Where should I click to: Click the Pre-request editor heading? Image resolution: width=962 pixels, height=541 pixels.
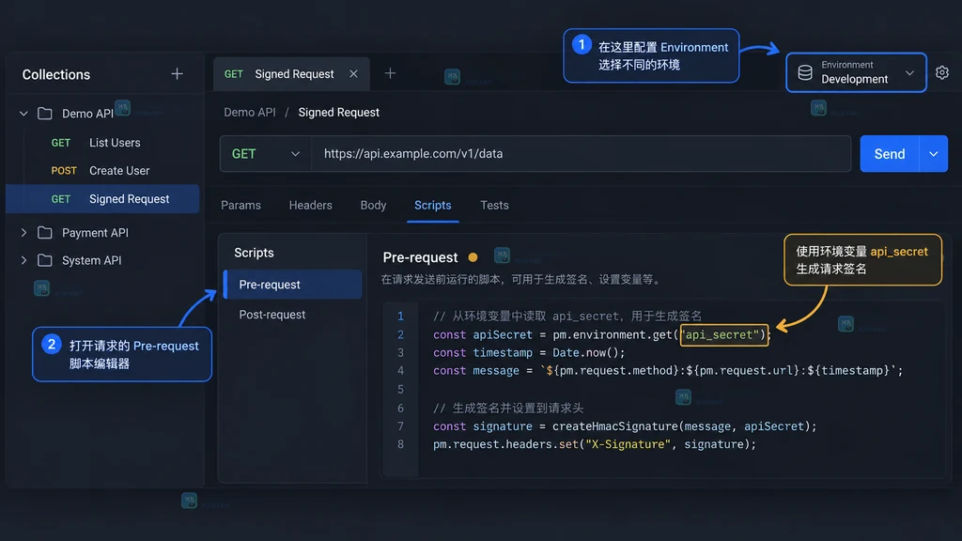pos(420,257)
